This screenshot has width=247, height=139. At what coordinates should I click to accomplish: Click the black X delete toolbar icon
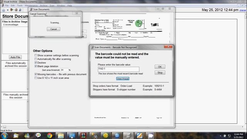[8, 10]
